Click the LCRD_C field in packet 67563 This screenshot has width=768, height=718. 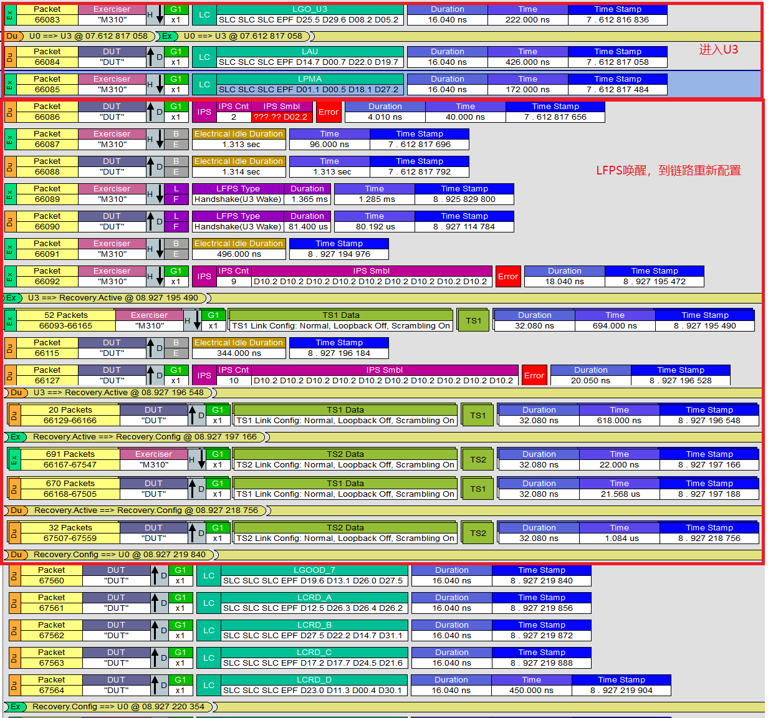tap(314, 658)
